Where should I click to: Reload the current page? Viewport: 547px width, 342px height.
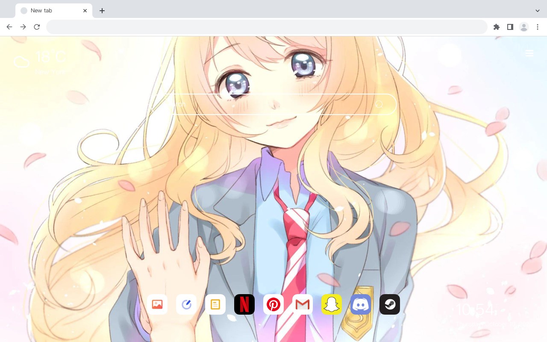tap(37, 27)
